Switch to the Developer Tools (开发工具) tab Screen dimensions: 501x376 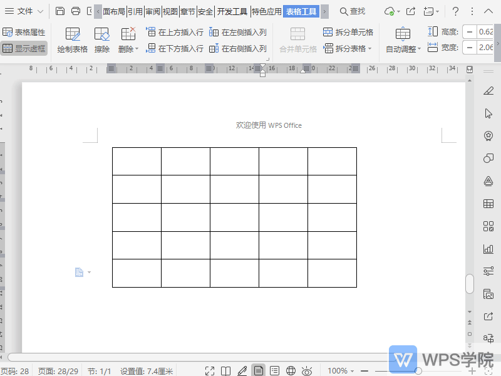232,11
